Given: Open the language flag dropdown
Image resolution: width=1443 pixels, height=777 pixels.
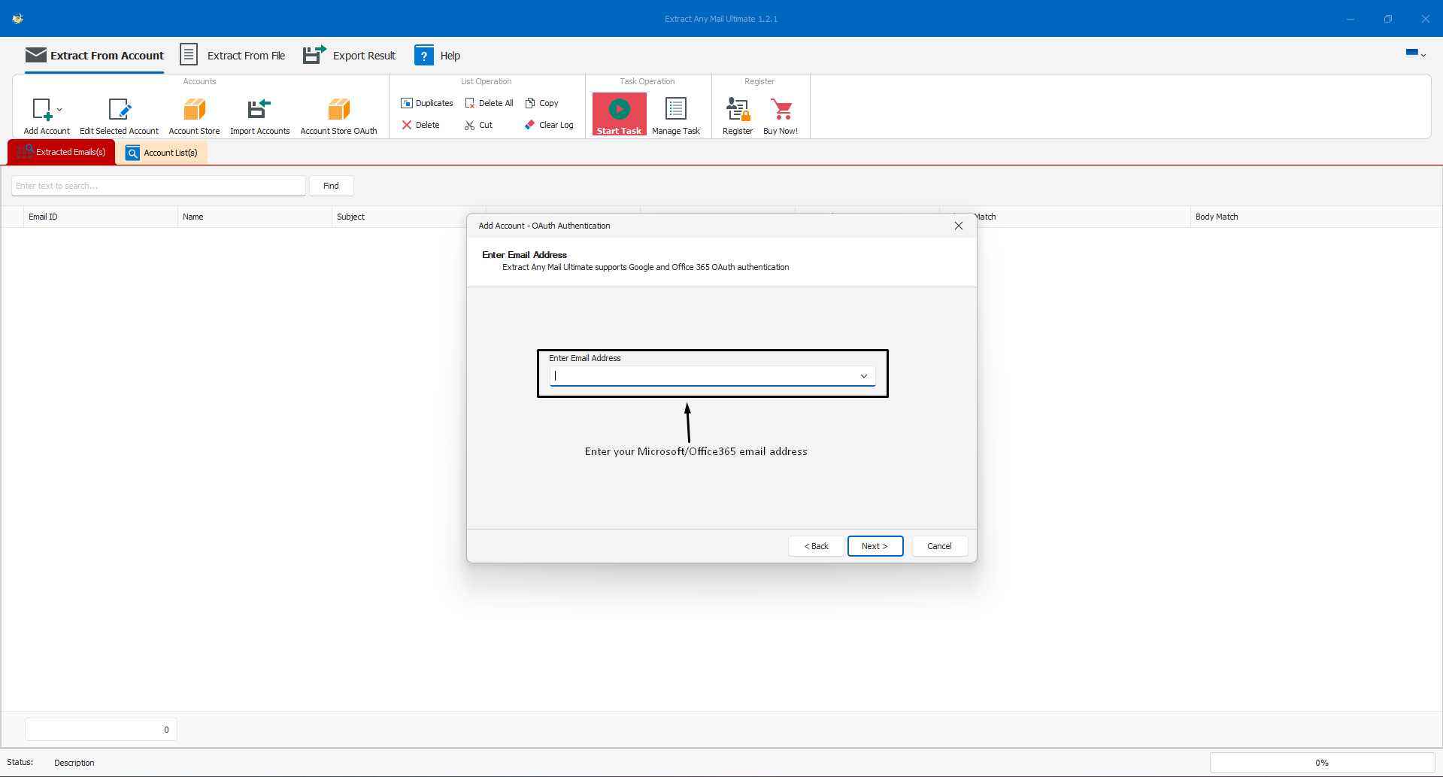Looking at the screenshot, I should [1415, 53].
